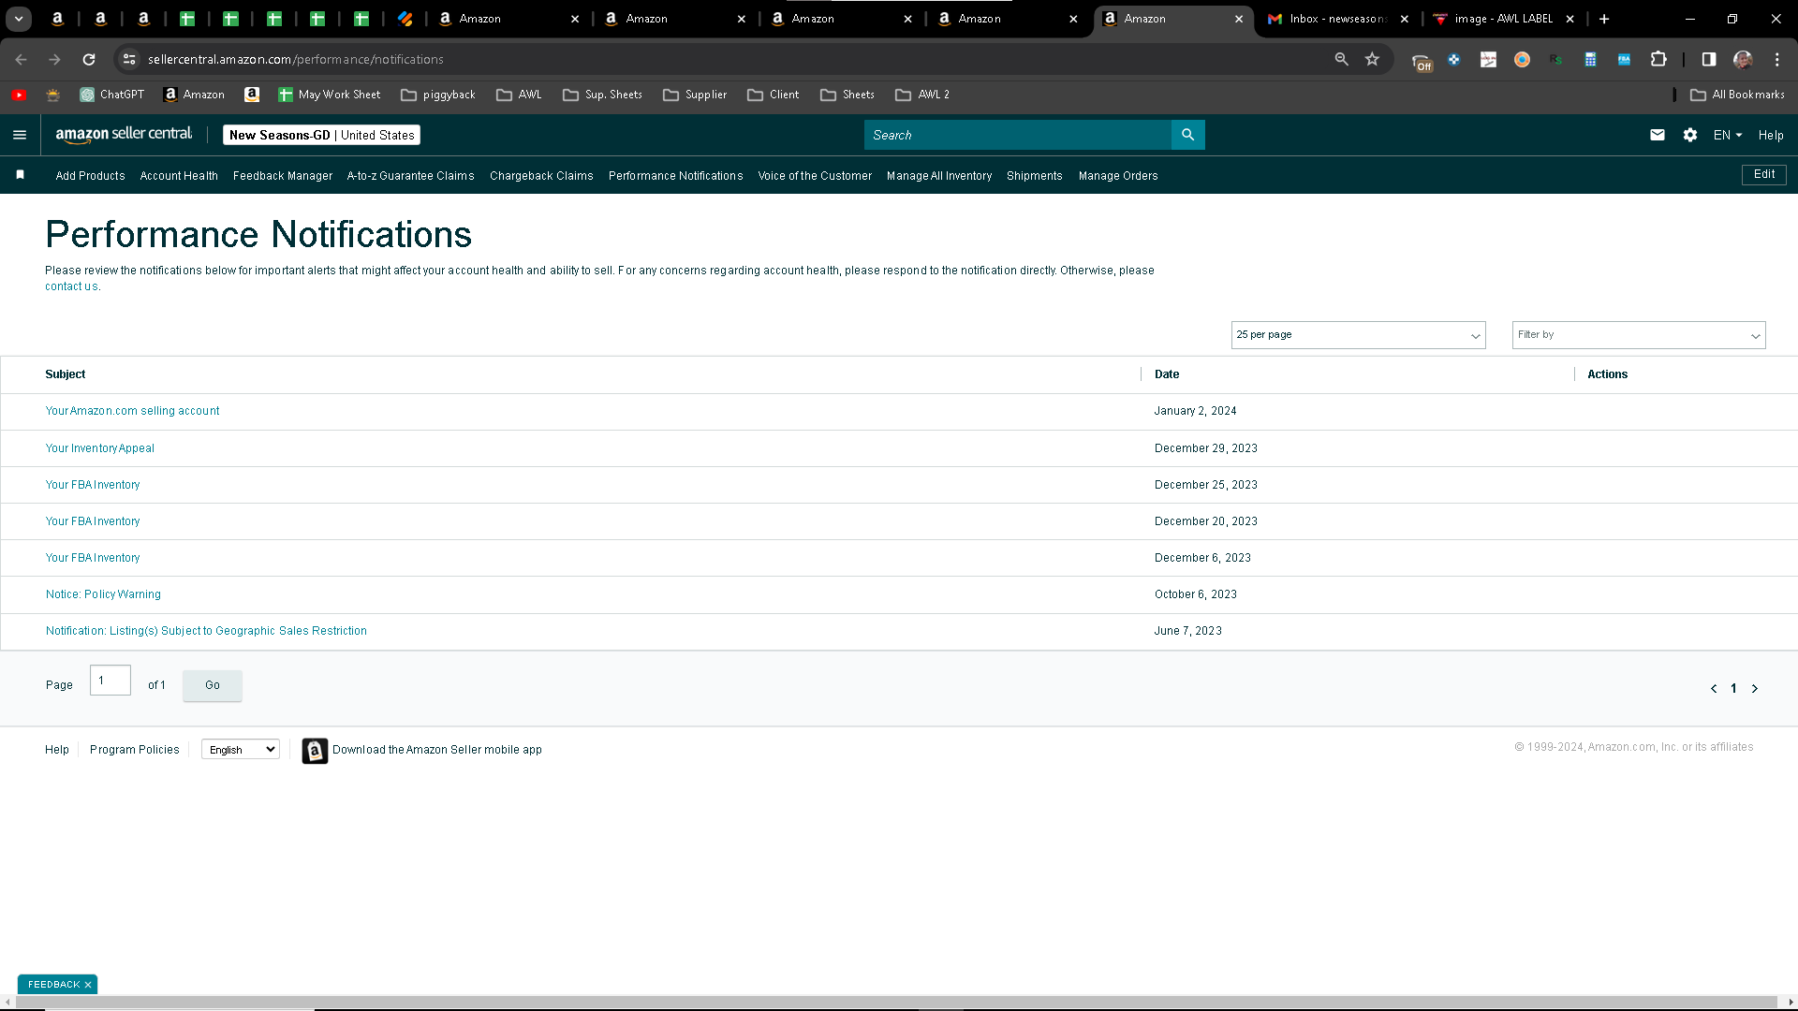Open A-to-z Guarantee Claims menu item
The image size is (1798, 1011).
(410, 176)
